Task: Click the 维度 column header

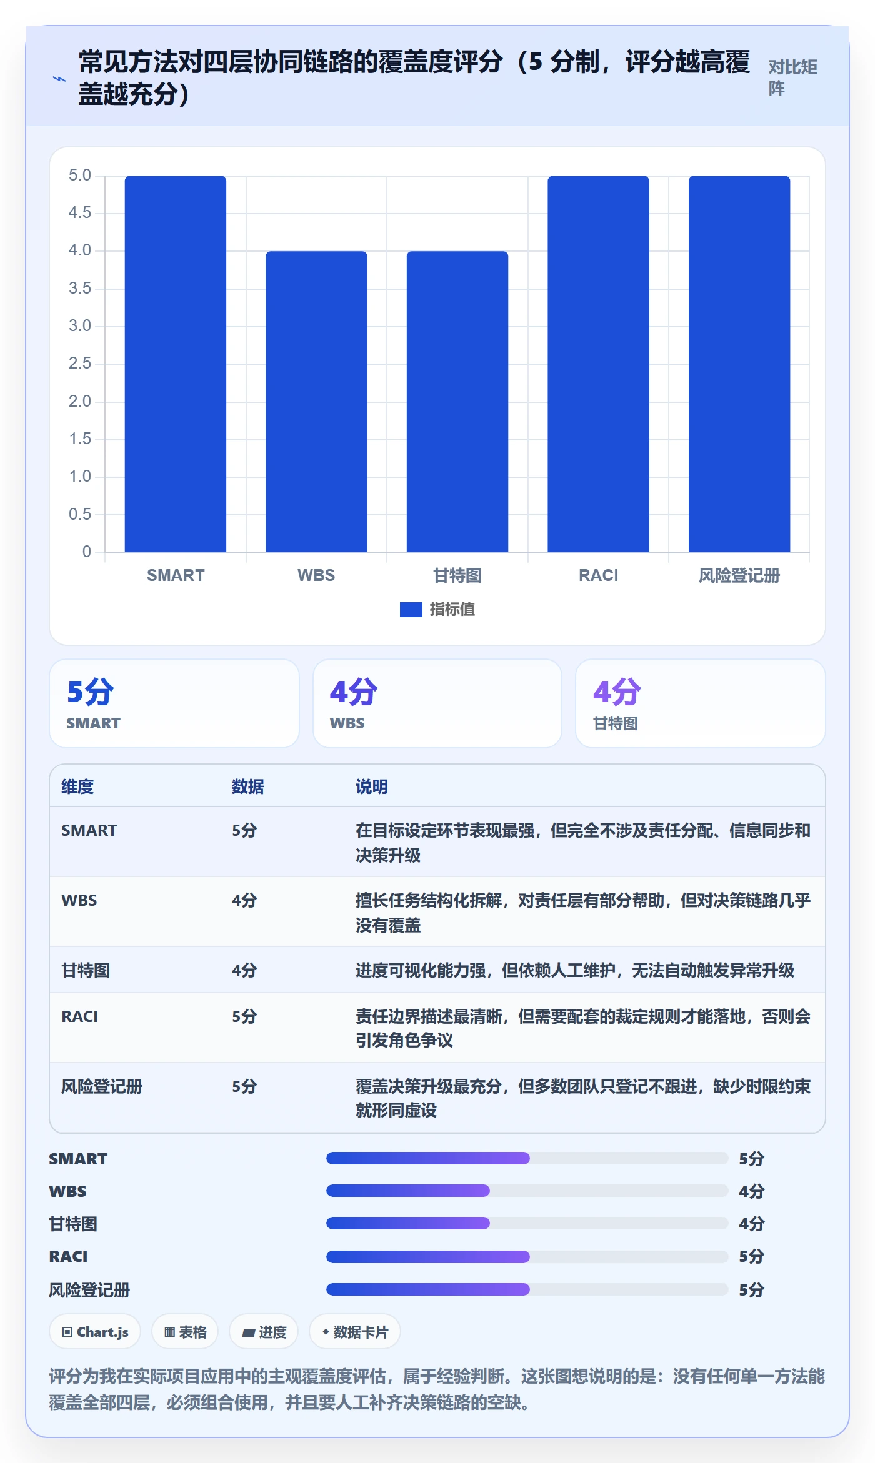Action: point(77,786)
